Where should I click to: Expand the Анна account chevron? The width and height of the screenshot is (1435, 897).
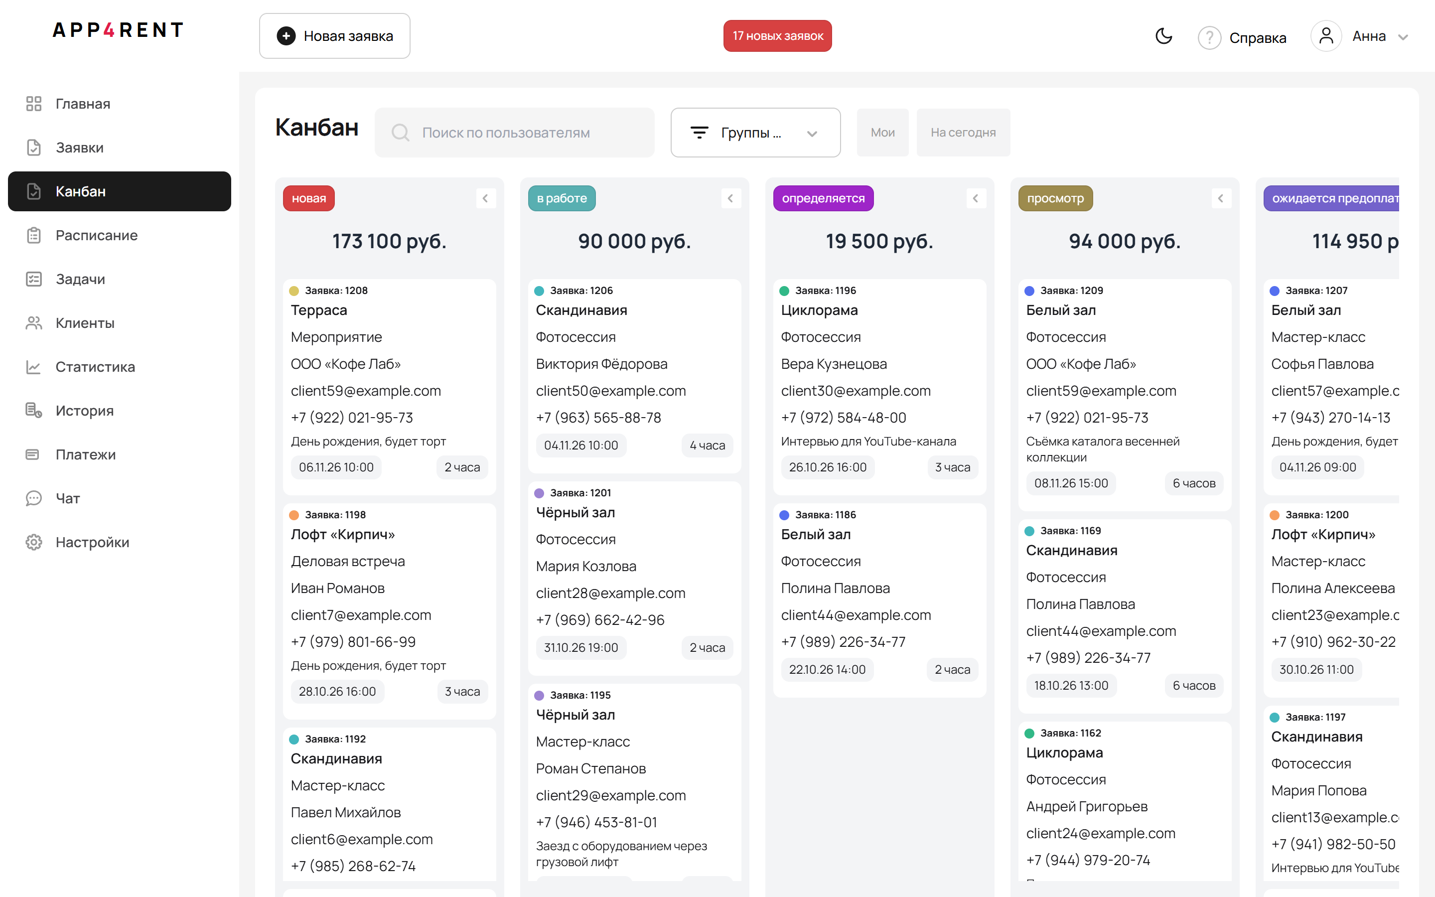click(x=1403, y=37)
